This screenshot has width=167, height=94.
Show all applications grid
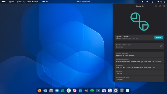pos(128,91)
